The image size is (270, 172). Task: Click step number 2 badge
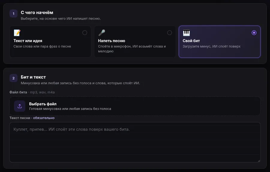pos(13,78)
